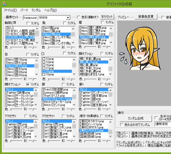This screenshot has width=171, height=154.
Task: Open the ファイル(F) menu
Action: (10, 10)
